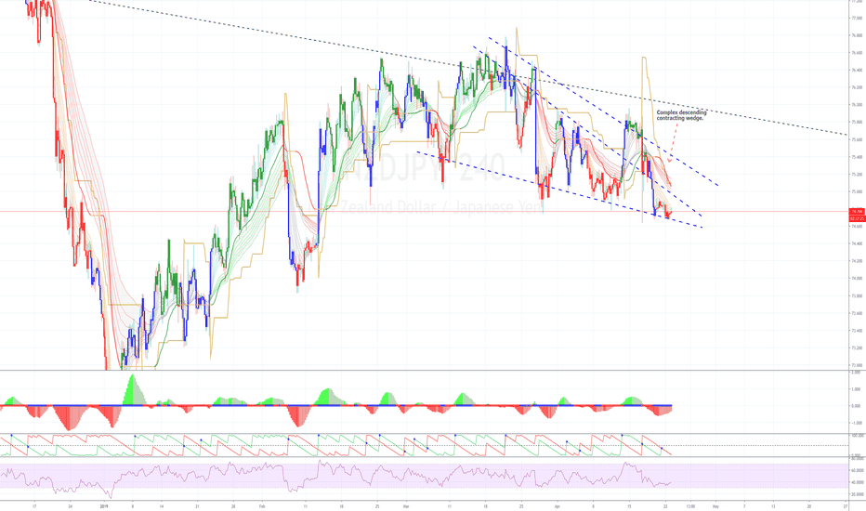This screenshot has width=866, height=511.
Task: Click the 76.200 price axis label
Action: coord(858,87)
